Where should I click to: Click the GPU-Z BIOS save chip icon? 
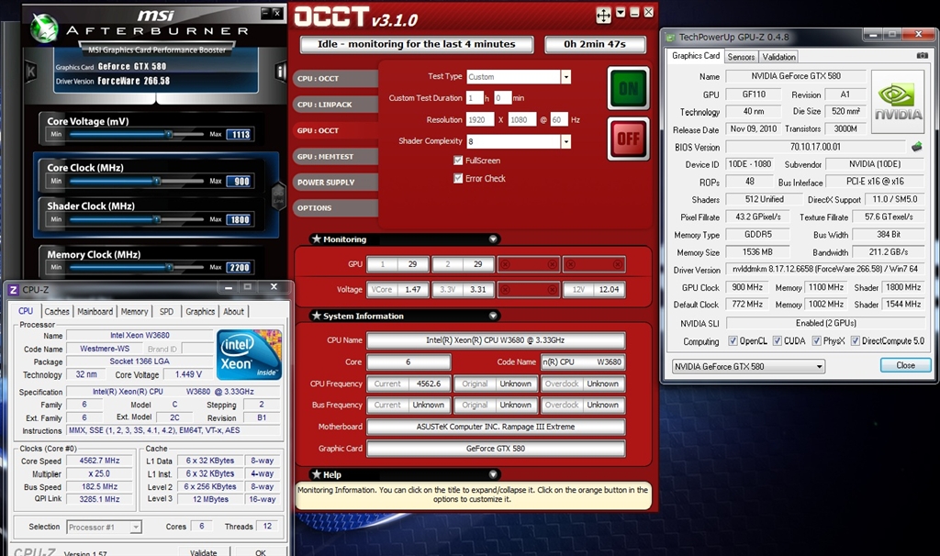915,147
